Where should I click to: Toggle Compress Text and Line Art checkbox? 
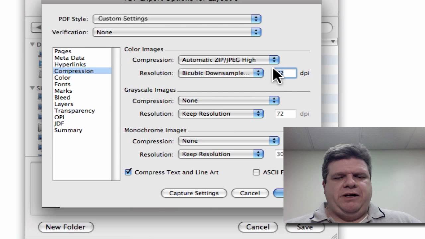pyautogui.click(x=128, y=172)
